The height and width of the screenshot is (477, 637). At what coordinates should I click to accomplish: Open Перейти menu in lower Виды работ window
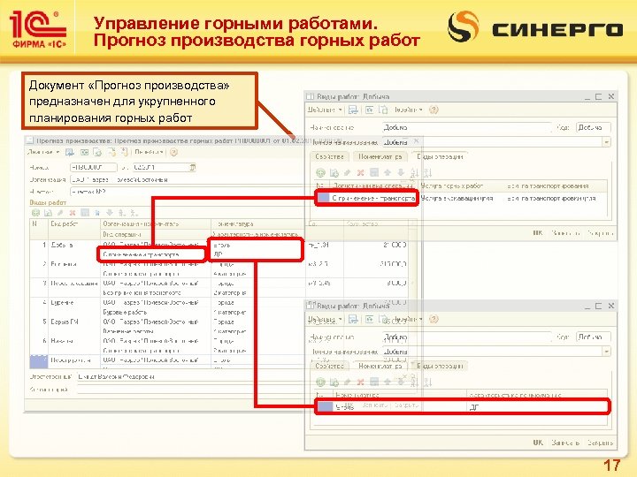coord(408,319)
